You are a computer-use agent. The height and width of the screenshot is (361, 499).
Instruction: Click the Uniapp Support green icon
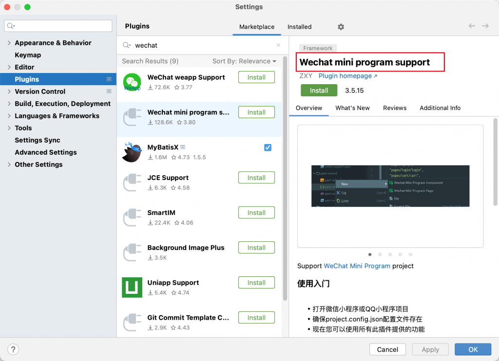[x=132, y=287]
